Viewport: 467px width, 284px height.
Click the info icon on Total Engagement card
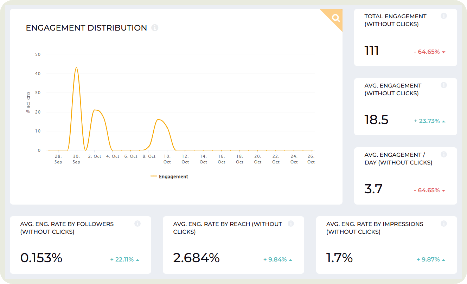point(444,16)
